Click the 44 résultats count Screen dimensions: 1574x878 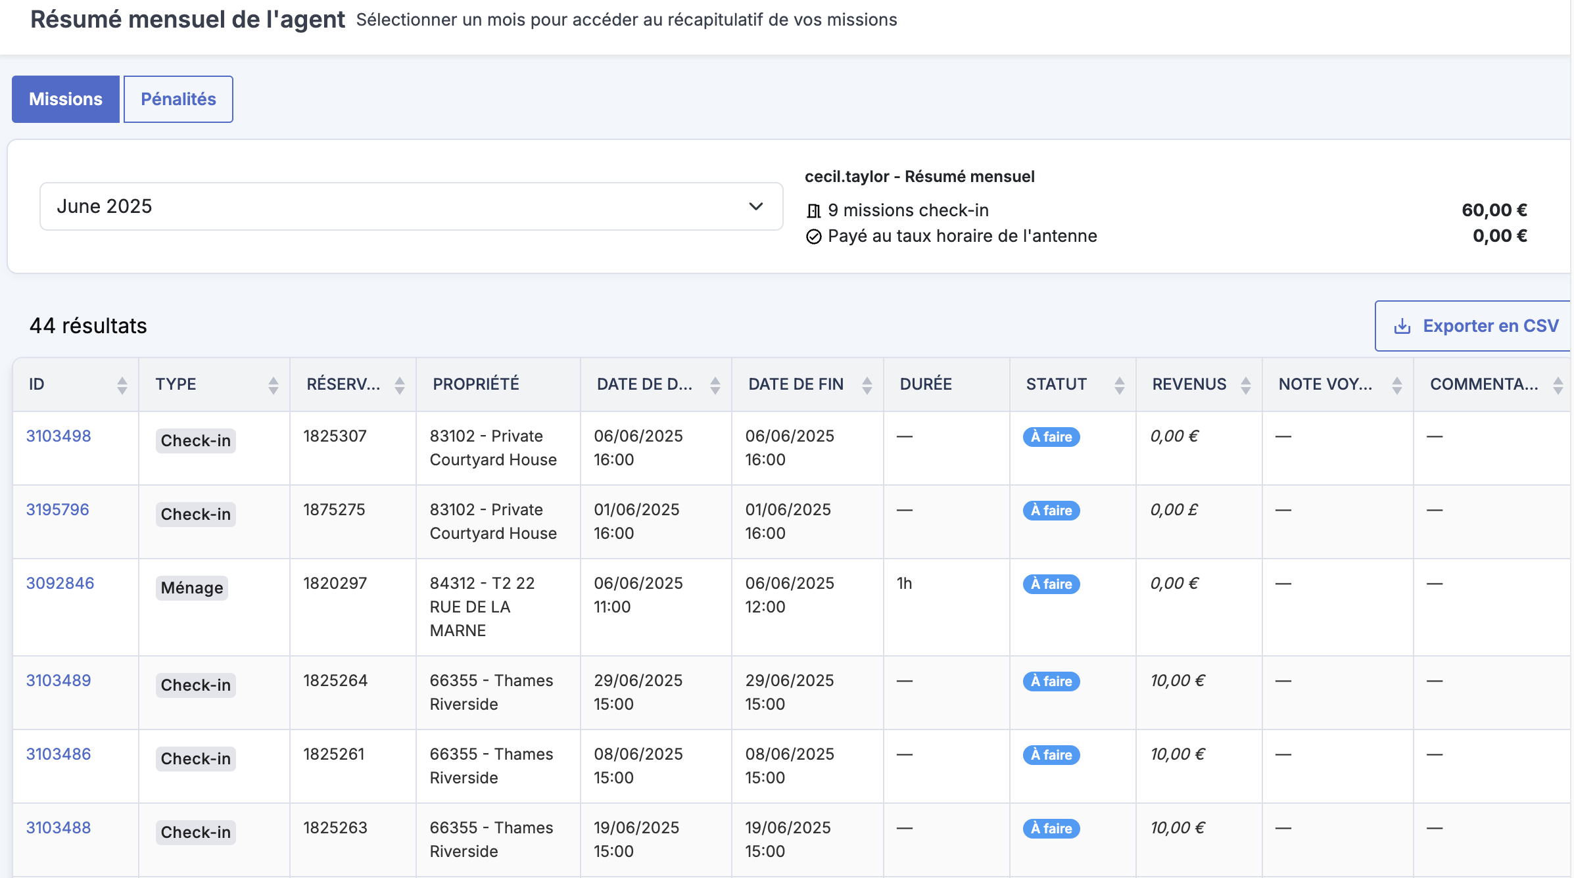click(88, 326)
